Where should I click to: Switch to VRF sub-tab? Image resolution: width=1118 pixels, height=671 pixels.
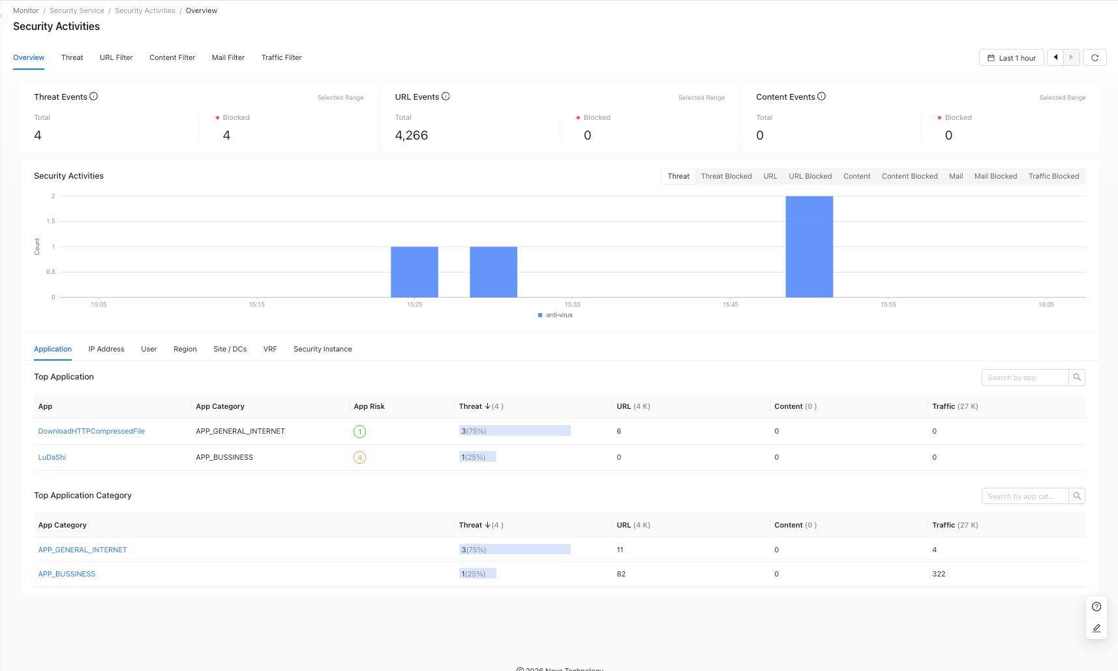click(x=270, y=349)
